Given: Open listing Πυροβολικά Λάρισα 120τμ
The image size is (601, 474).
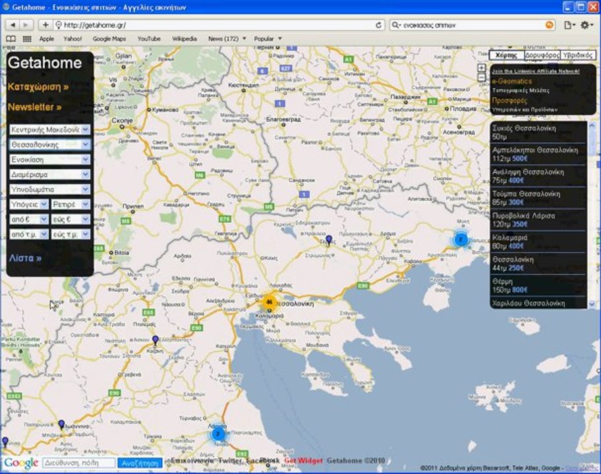Looking at the screenshot, I should point(538,220).
